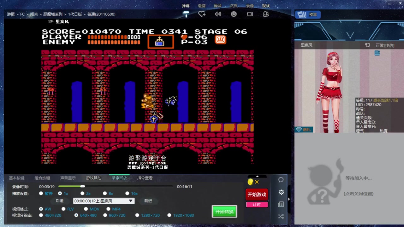Image resolution: width=404 pixels, height=227 pixels.
Task: Click the playback progress slider handle
Action: tap(83, 186)
